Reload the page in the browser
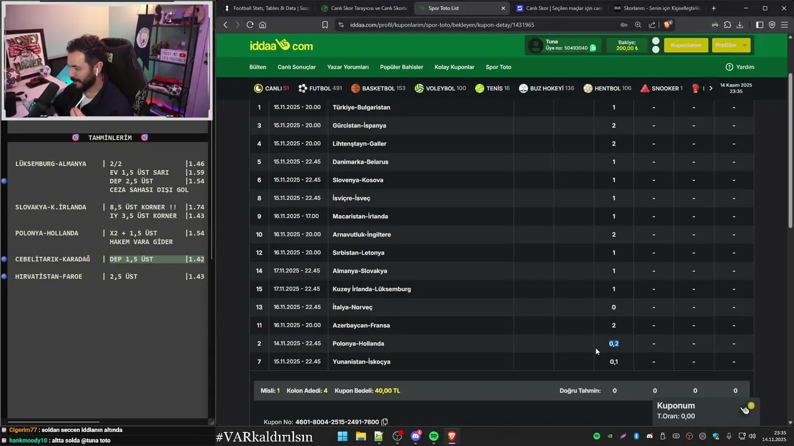This screenshot has width=794, height=446. coord(250,25)
